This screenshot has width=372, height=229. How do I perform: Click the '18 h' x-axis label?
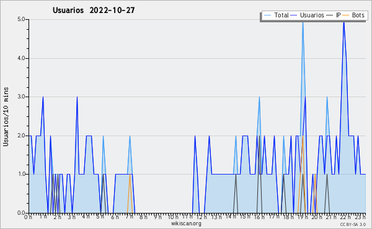[288, 217]
